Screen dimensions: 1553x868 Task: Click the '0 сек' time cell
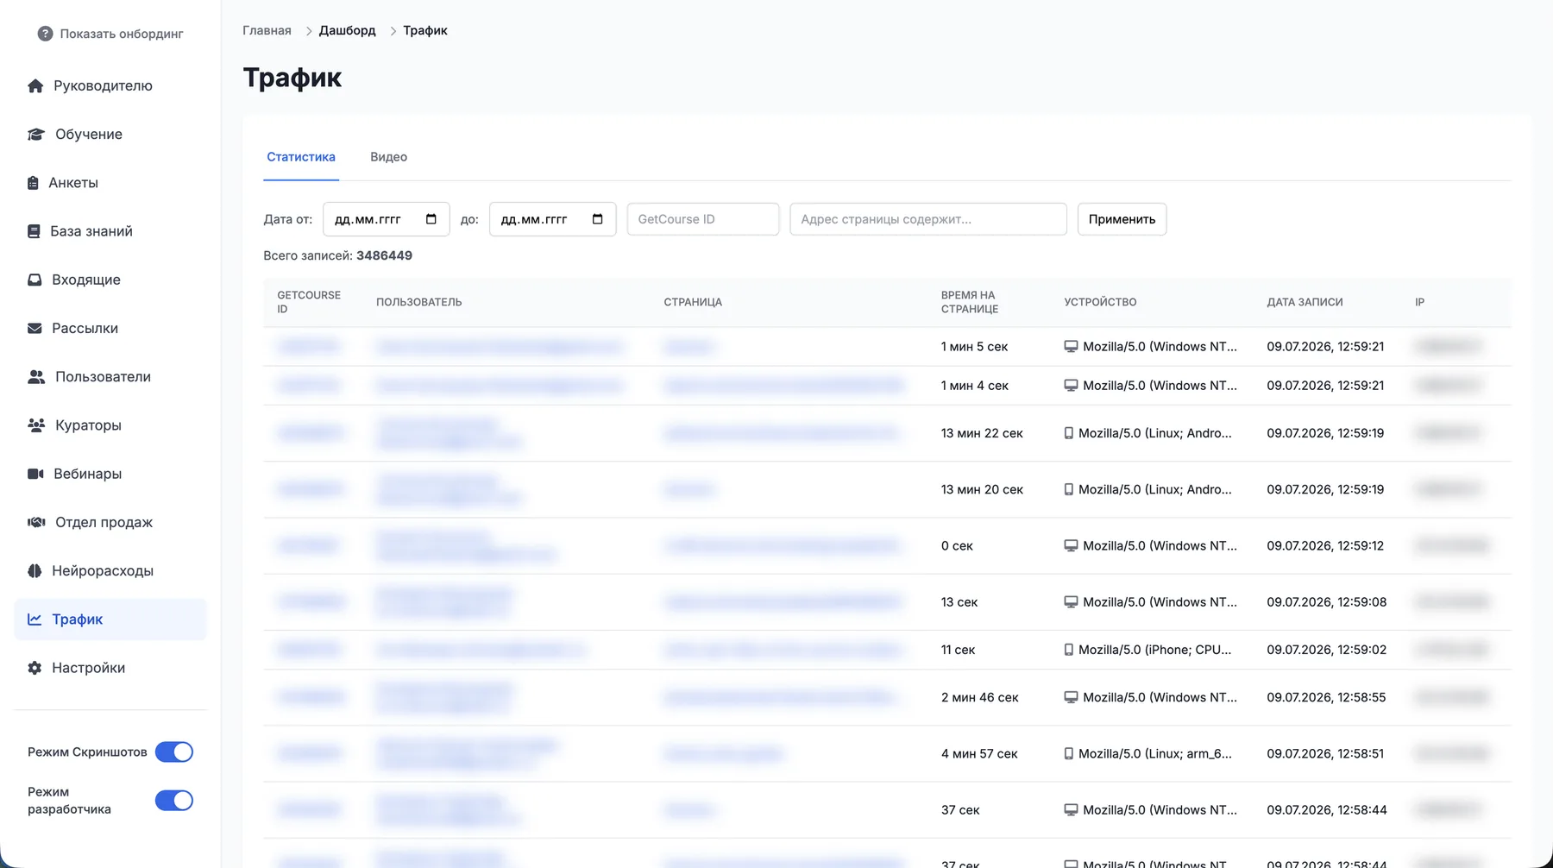[x=957, y=546]
